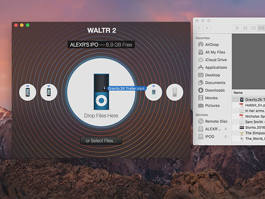This screenshot has height=199, width=265.
Task: Go back in Finder window
Action: [199, 28]
